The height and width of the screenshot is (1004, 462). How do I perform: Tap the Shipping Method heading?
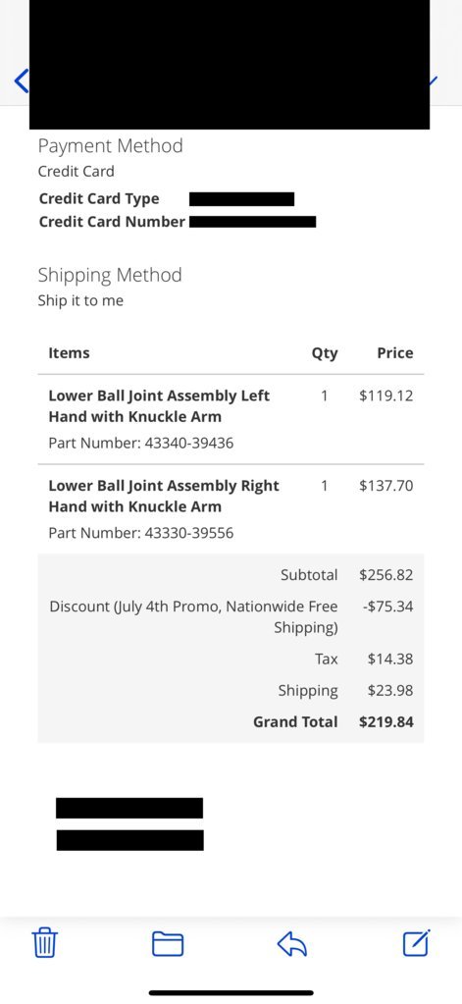110,276
